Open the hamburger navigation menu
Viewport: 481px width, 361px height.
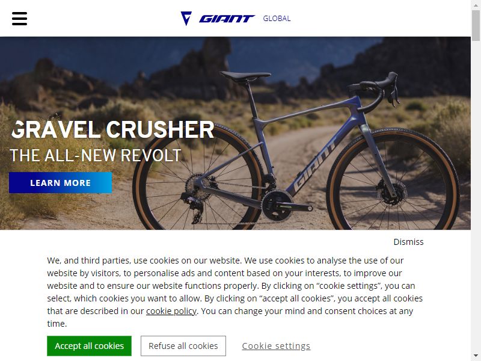(19, 19)
